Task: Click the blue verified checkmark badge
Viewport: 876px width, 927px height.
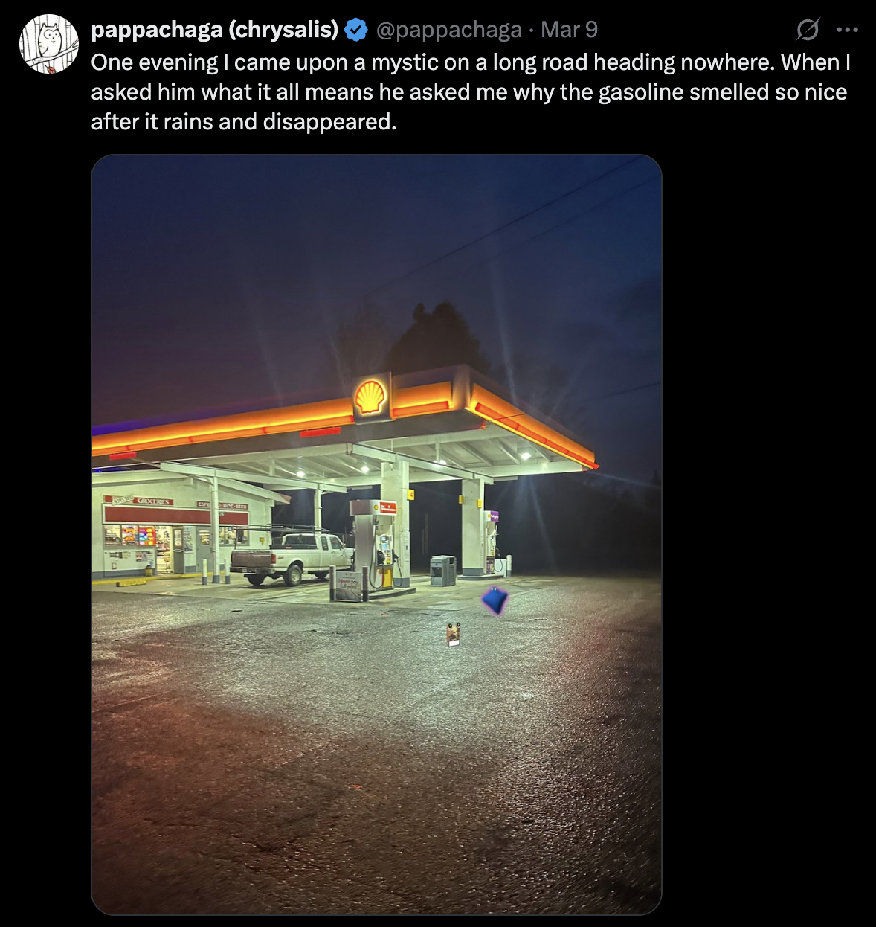Action: pyautogui.click(x=357, y=31)
